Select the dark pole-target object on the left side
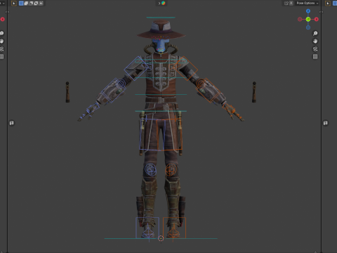Image resolution: width=337 pixels, height=253 pixels. (67, 92)
